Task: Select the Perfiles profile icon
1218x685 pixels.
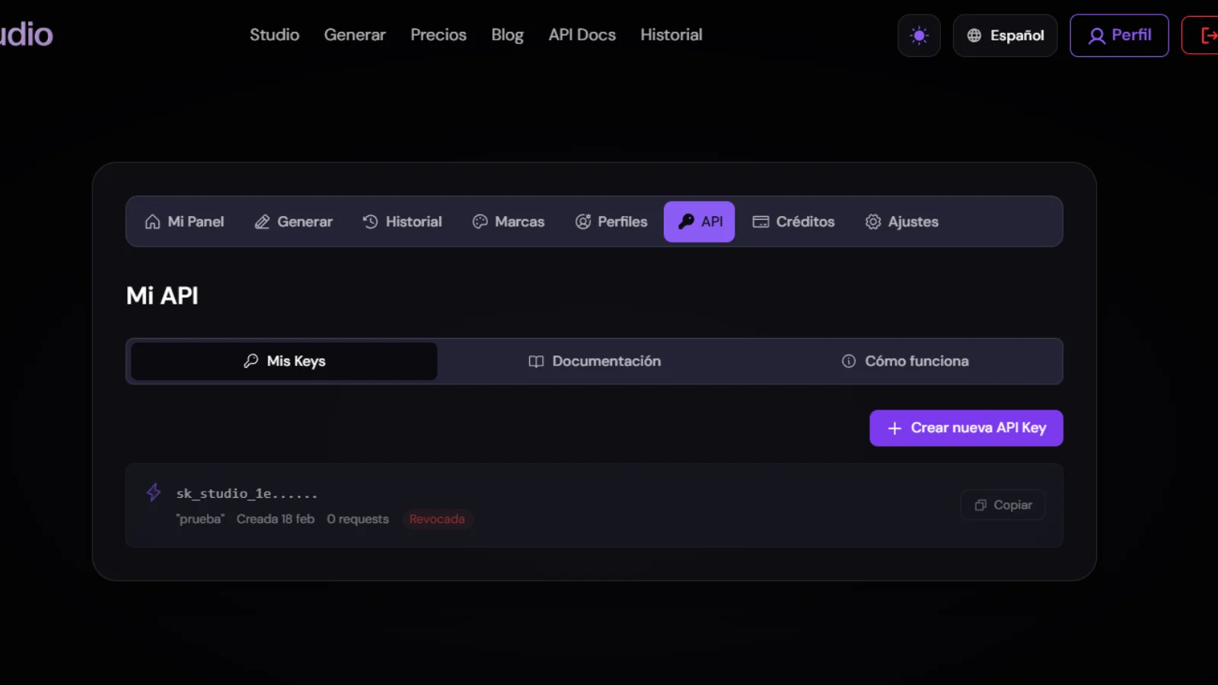Action: click(x=583, y=221)
